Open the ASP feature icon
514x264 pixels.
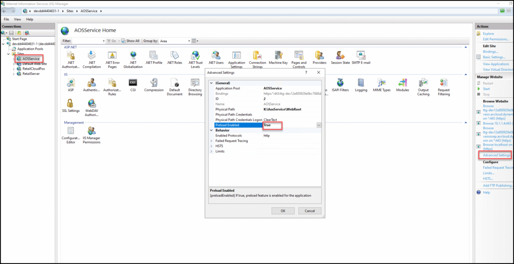tap(71, 85)
